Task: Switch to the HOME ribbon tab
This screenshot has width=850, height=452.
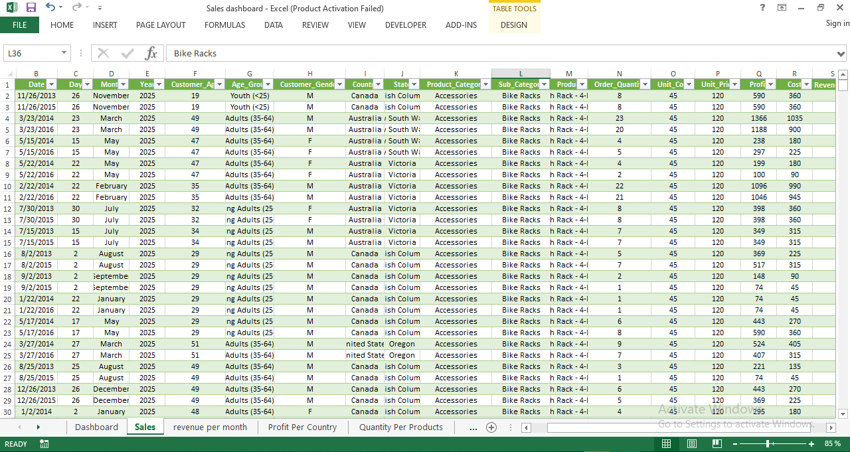Action: (62, 25)
